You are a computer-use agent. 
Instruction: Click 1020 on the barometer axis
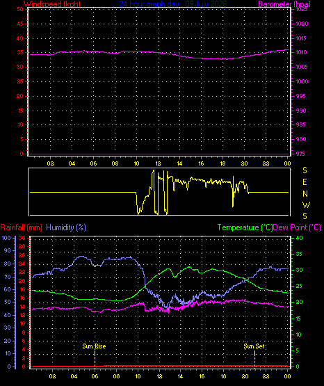click(302, 24)
